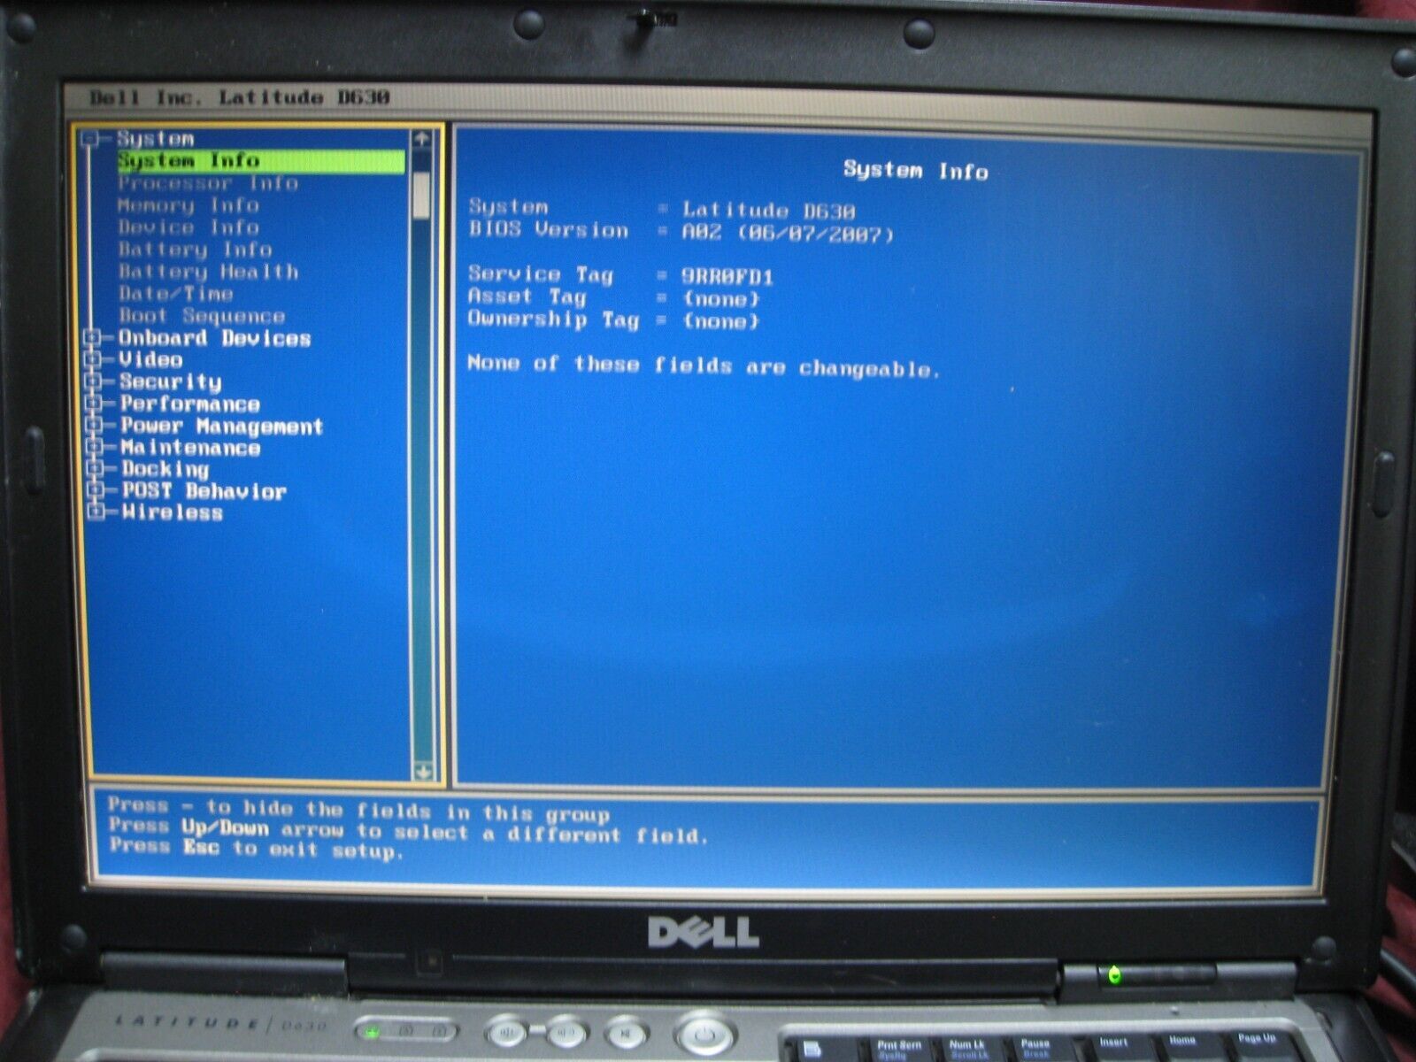The width and height of the screenshot is (1416, 1062).
Task: Open Boot Sequence settings
Action: (203, 316)
